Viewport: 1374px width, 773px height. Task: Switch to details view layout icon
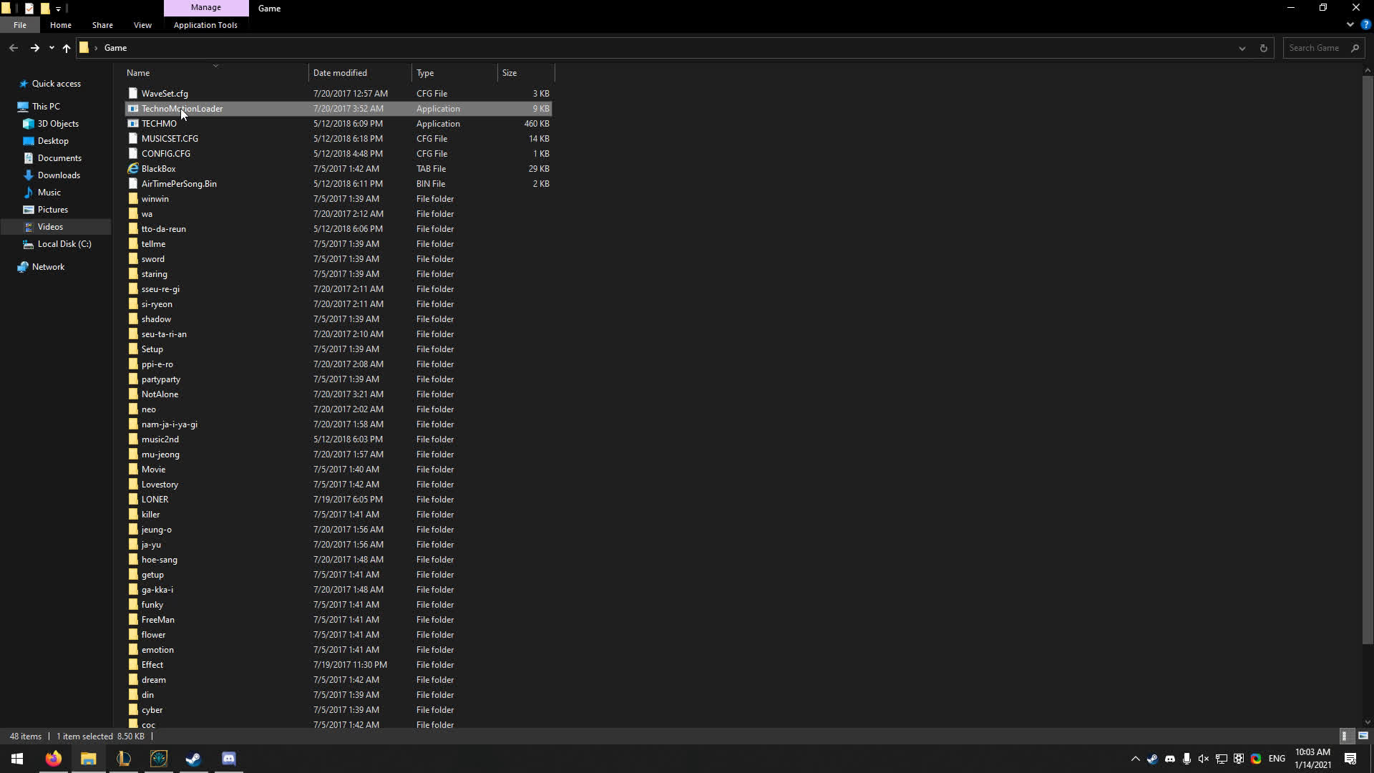click(x=1344, y=736)
